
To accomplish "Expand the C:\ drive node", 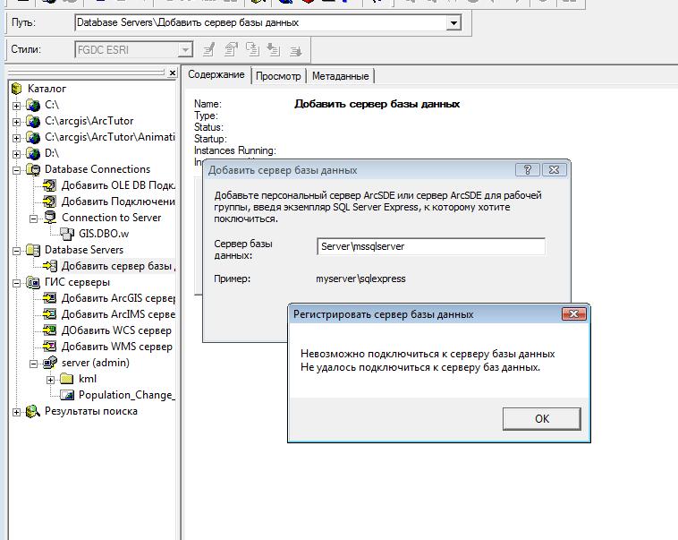I will tap(16, 106).
